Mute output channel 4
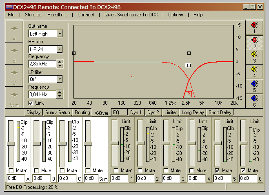Viewport: 269px width, 195px height. tap(191, 170)
